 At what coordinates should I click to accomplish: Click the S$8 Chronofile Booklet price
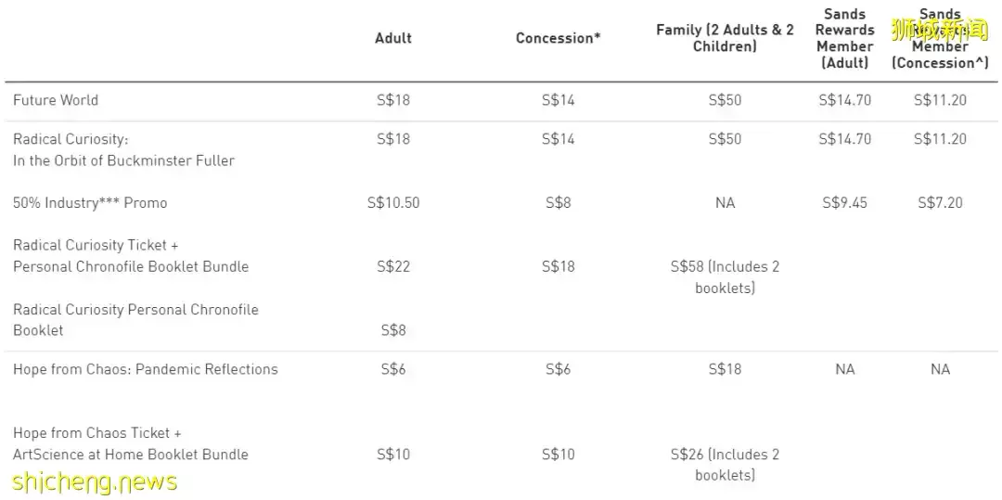(393, 330)
